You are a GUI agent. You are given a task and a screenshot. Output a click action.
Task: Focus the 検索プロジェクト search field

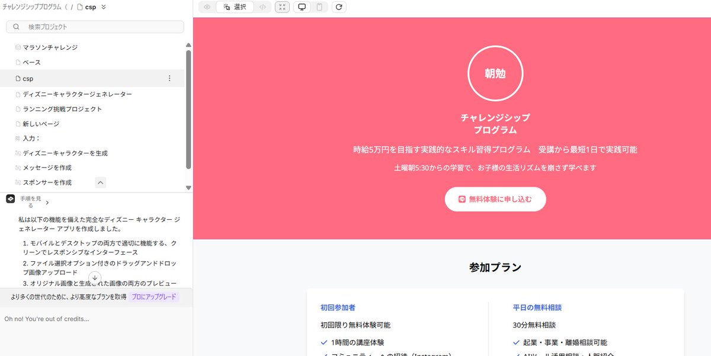tap(95, 27)
